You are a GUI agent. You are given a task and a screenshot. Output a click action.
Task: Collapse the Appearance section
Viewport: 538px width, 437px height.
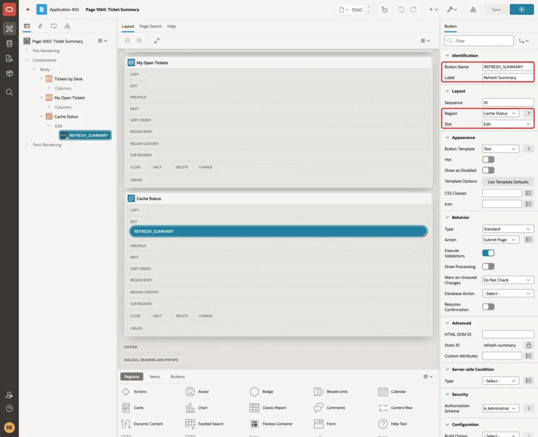coord(447,138)
